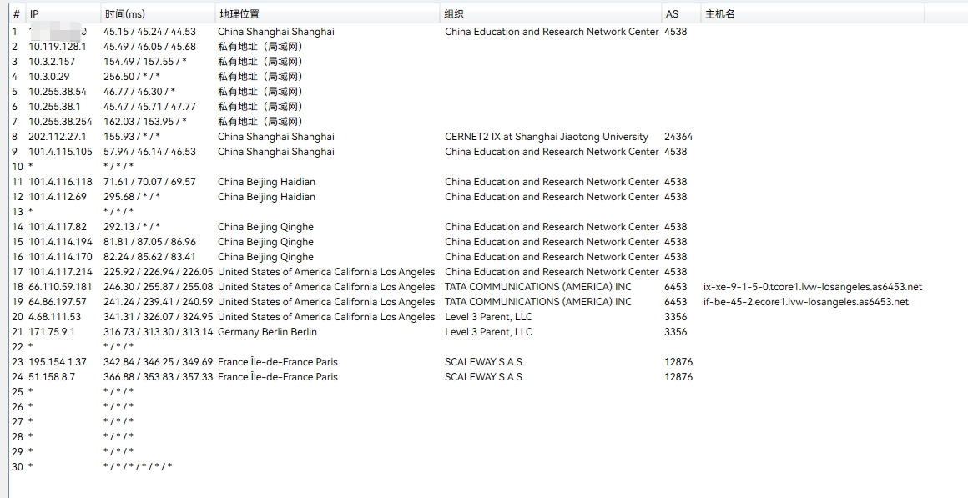Click hostname ix-xe-9-1-5-0.tcore1.lvw-losangeles.as6453.net

[813, 287]
